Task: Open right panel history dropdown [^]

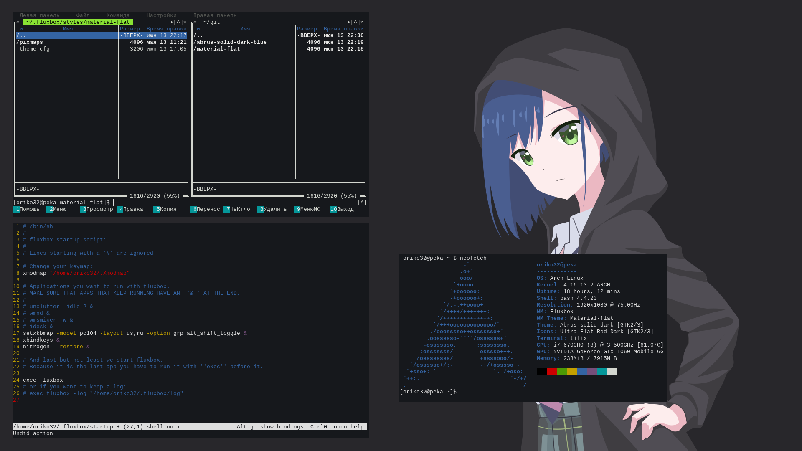Action: point(355,22)
